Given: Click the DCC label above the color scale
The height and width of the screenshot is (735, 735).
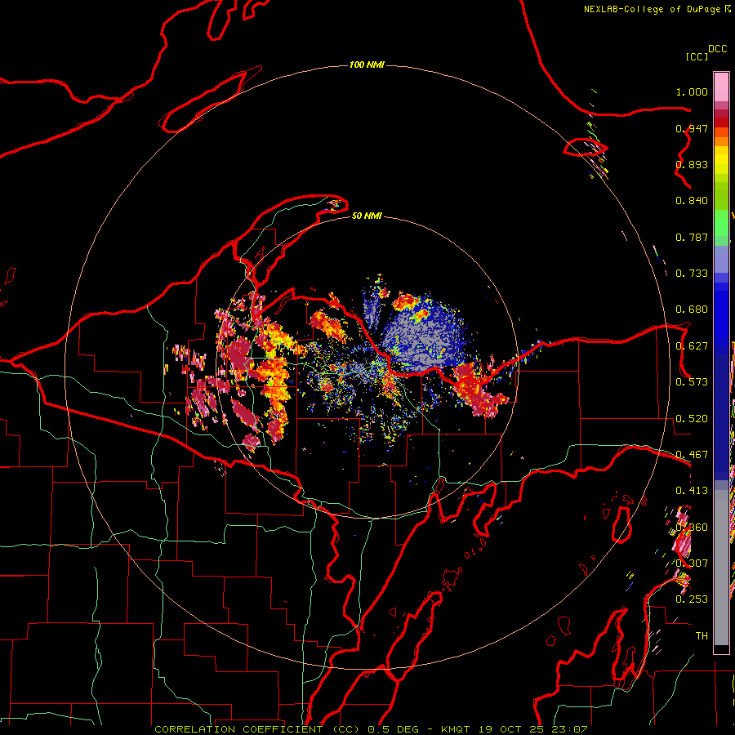Looking at the screenshot, I should coord(718,49).
